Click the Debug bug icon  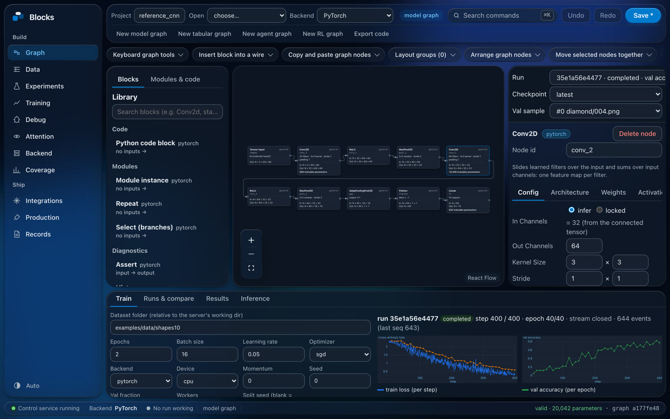tap(17, 120)
